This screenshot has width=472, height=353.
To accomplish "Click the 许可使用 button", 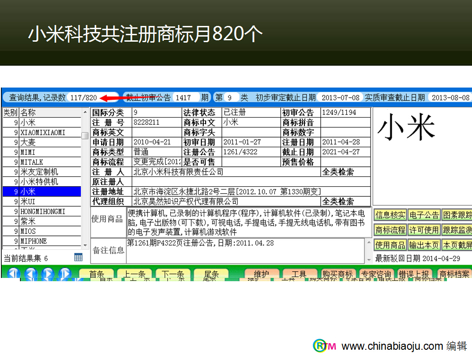I will pos(424,230).
